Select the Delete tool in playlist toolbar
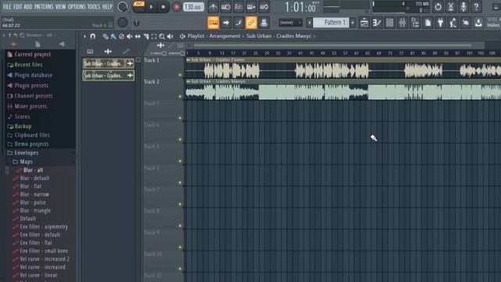The height and width of the screenshot is (282, 501). pos(121,37)
